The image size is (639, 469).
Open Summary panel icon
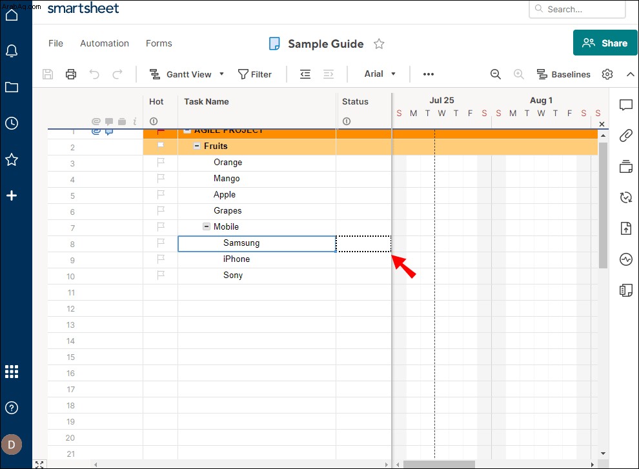pyautogui.click(x=626, y=290)
